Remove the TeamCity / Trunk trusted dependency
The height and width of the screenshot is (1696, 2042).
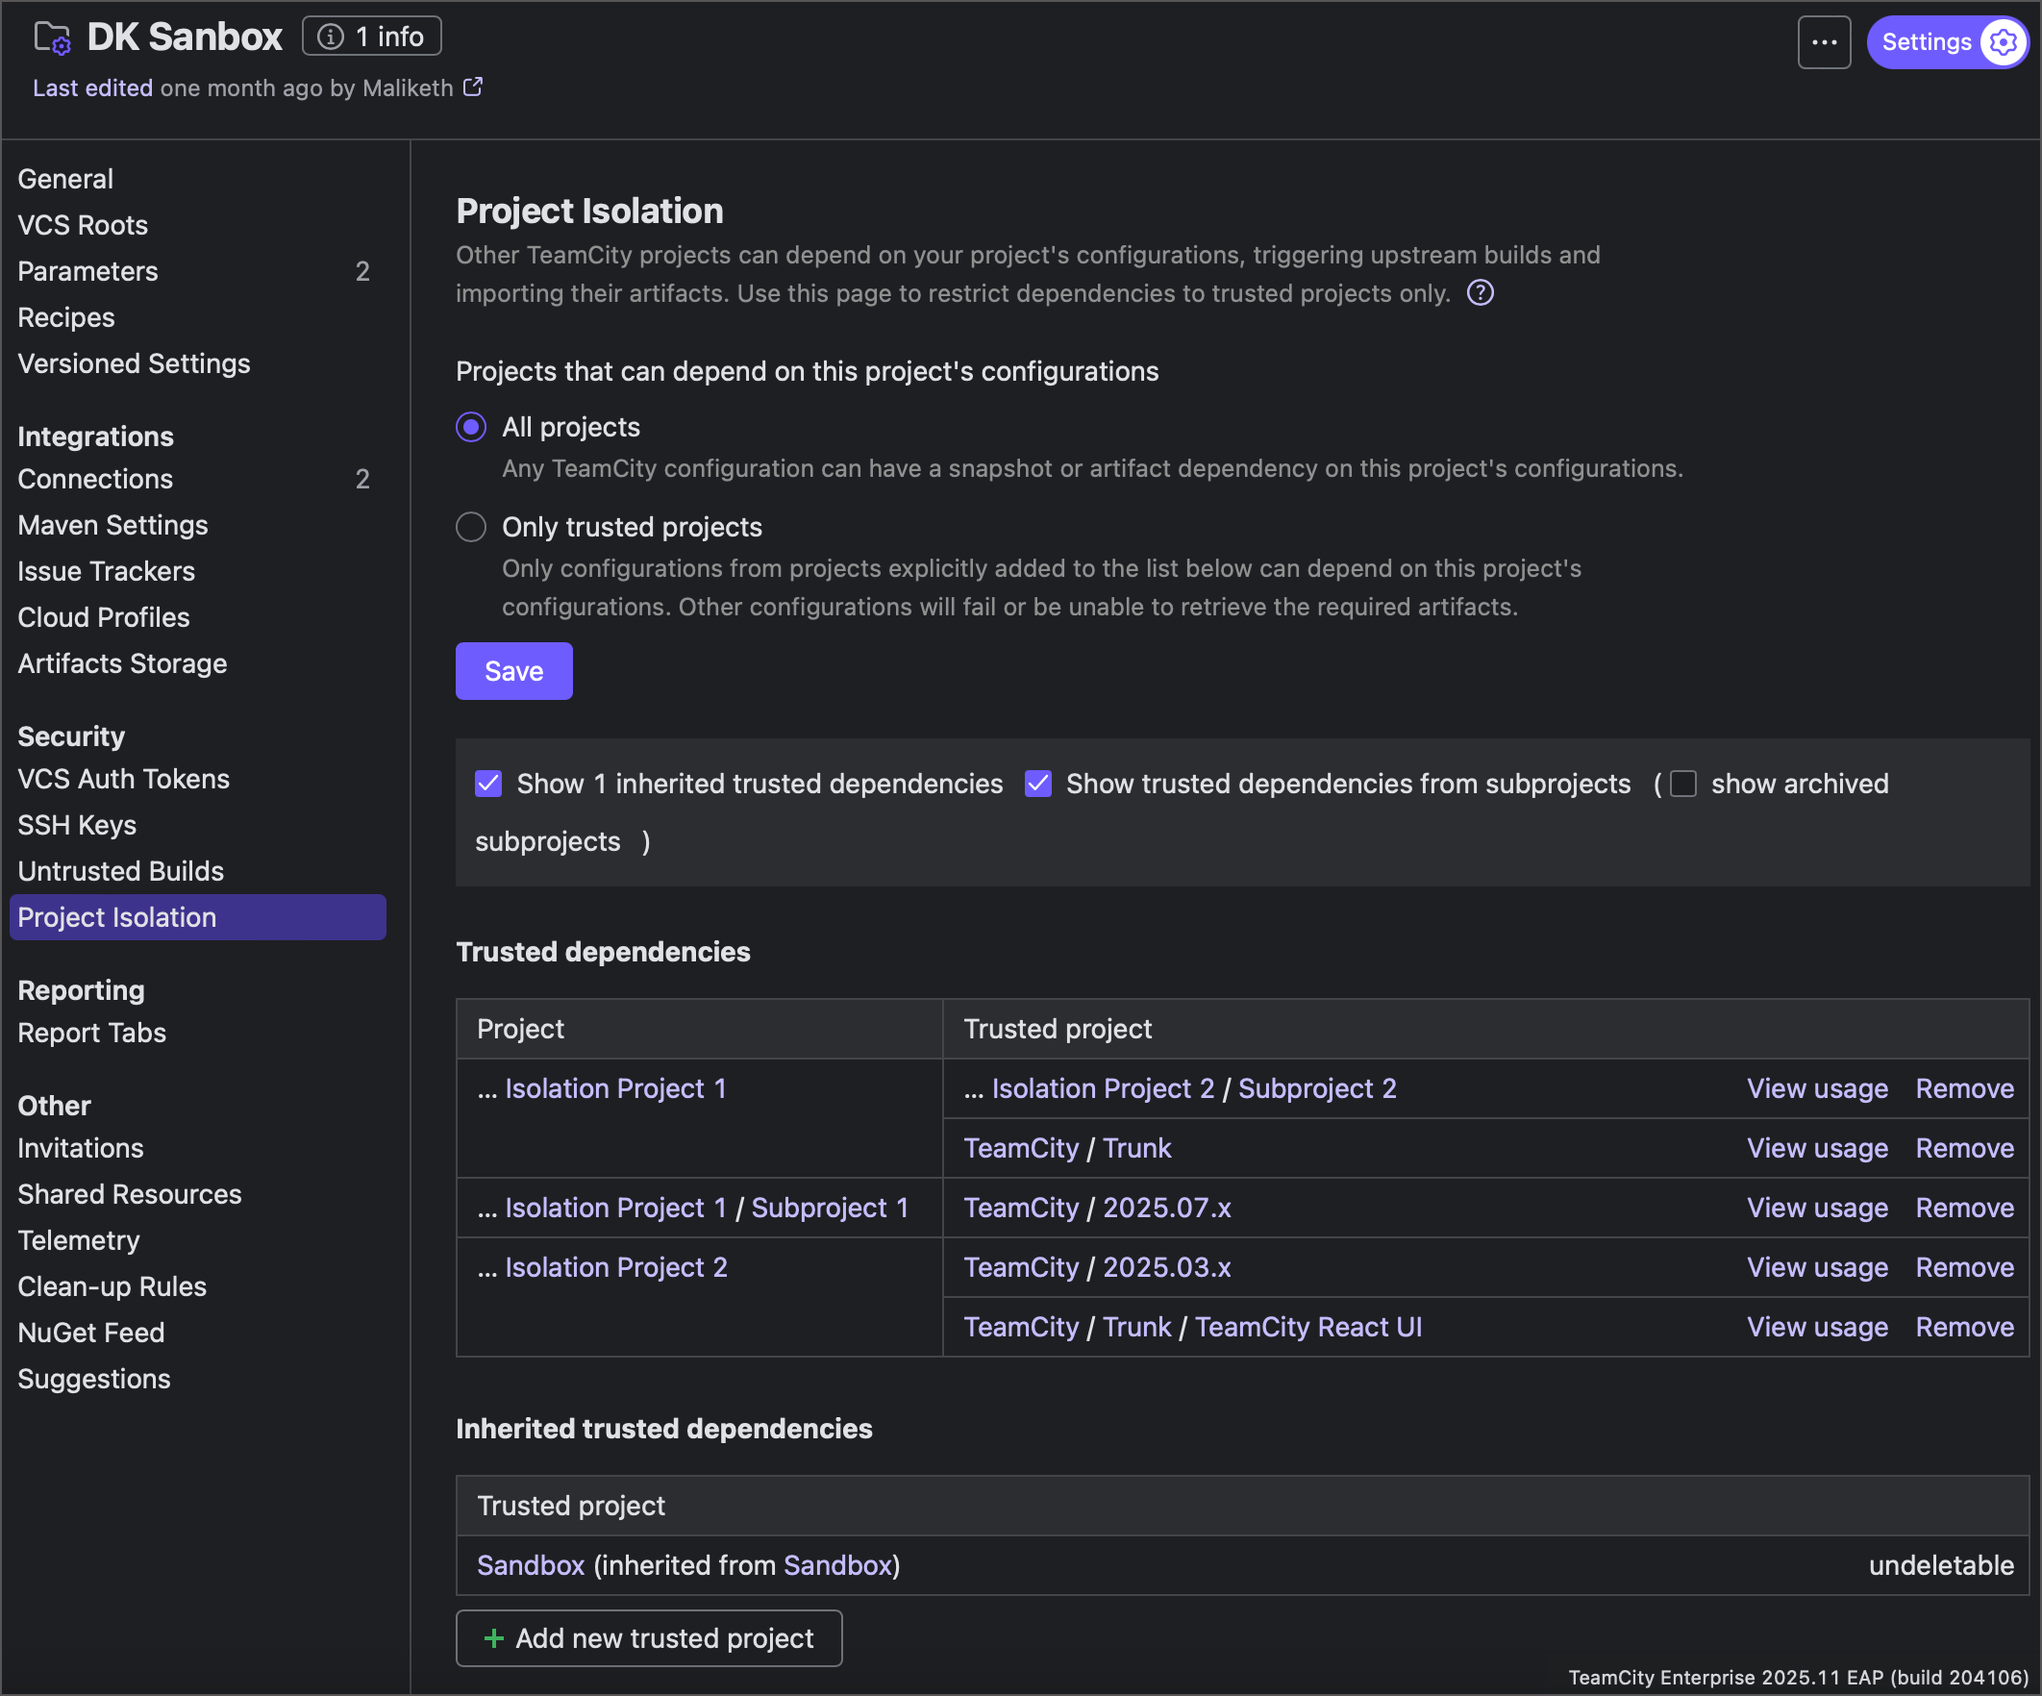coord(1964,1148)
